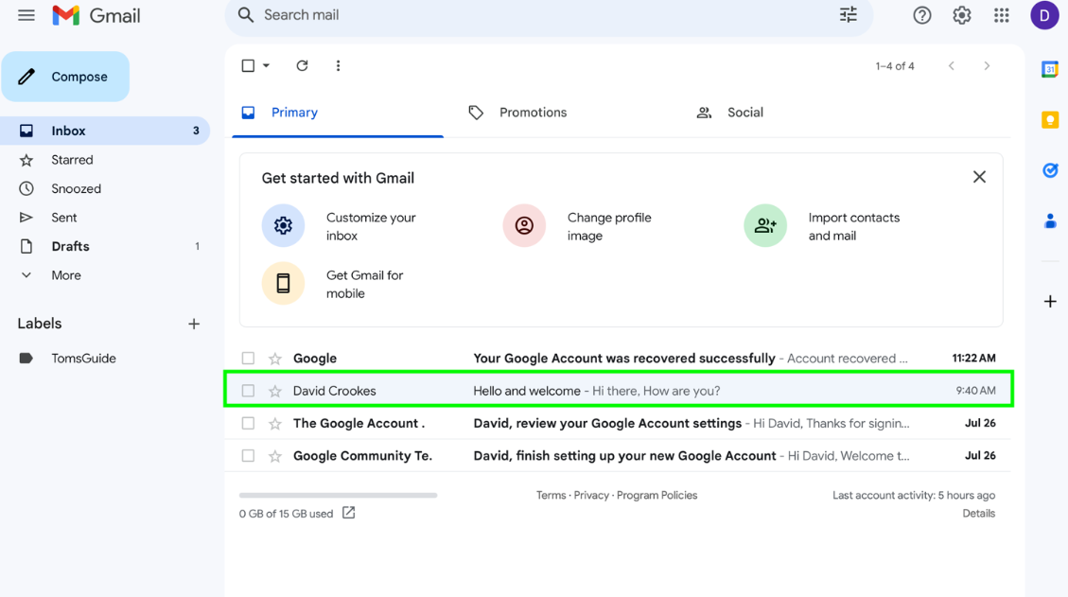Select the David Crookes email checkbox
The height and width of the screenshot is (597, 1068).
(248, 391)
